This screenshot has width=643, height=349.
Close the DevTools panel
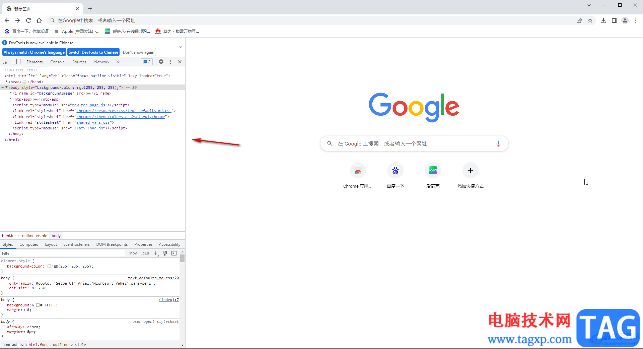coord(180,62)
